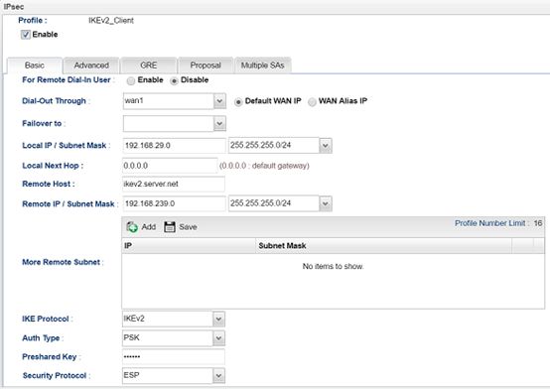Click the Add button label
The height and width of the screenshot is (389, 550).
coord(149,227)
